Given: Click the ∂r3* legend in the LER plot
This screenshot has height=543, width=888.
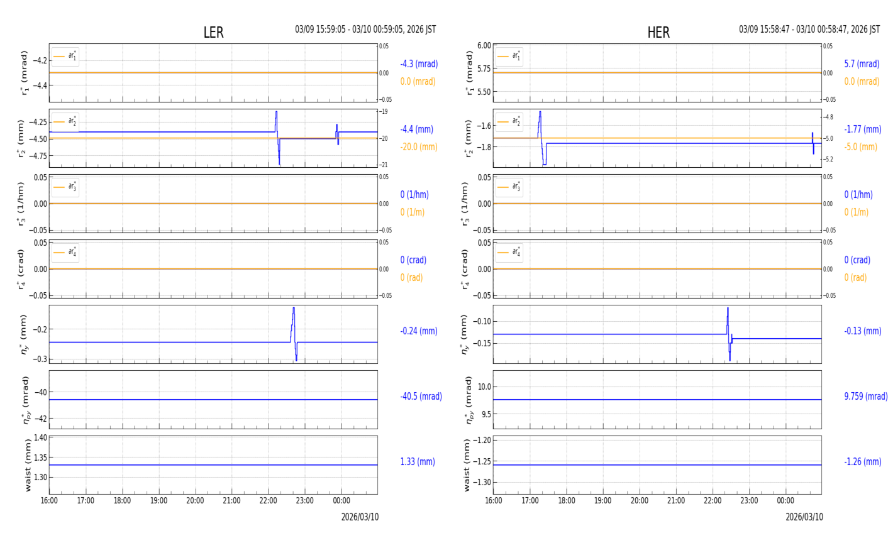Looking at the screenshot, I should point(65,187).
